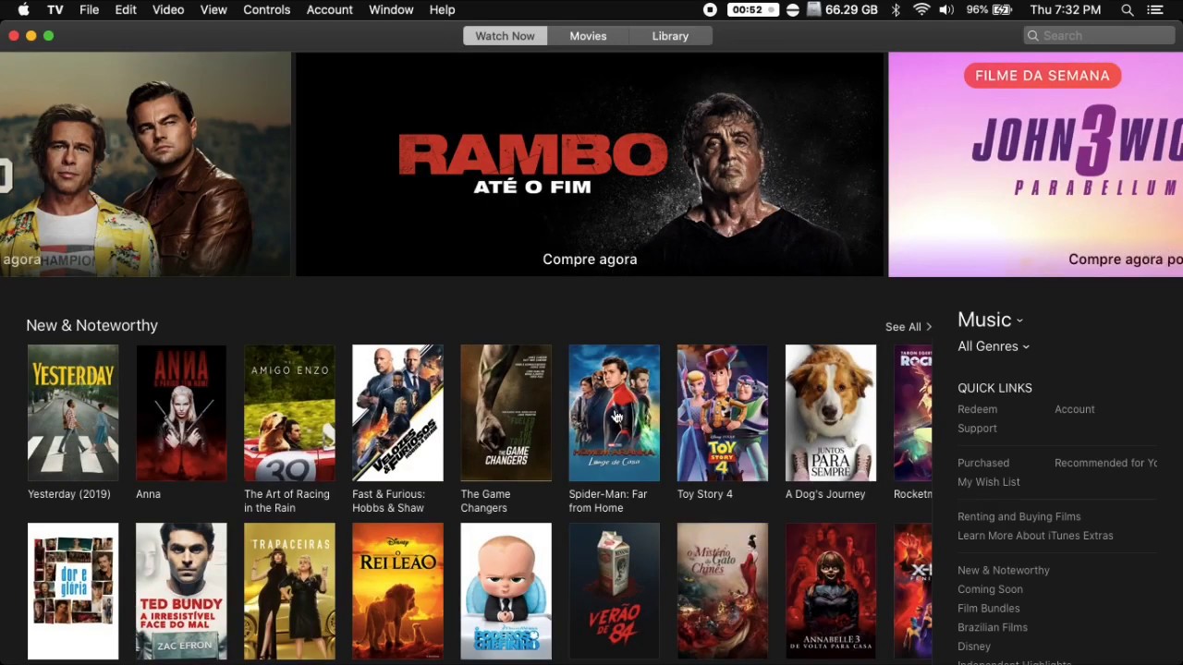Open the TV menu
Viewport: 1183px width, 665px height.
pos(55,10)
